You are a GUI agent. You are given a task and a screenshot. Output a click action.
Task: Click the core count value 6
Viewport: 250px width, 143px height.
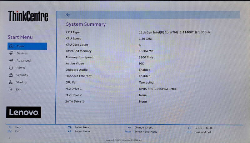click(140, 45)
